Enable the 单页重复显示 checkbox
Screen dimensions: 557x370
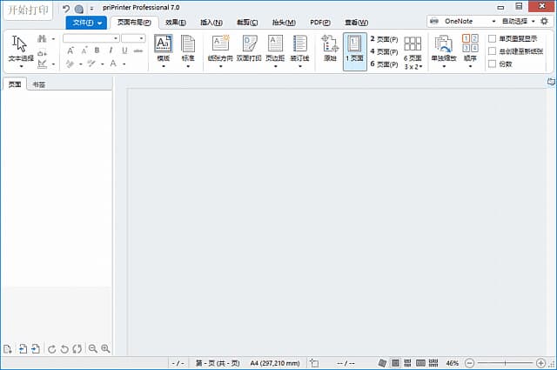pos(493,39)
